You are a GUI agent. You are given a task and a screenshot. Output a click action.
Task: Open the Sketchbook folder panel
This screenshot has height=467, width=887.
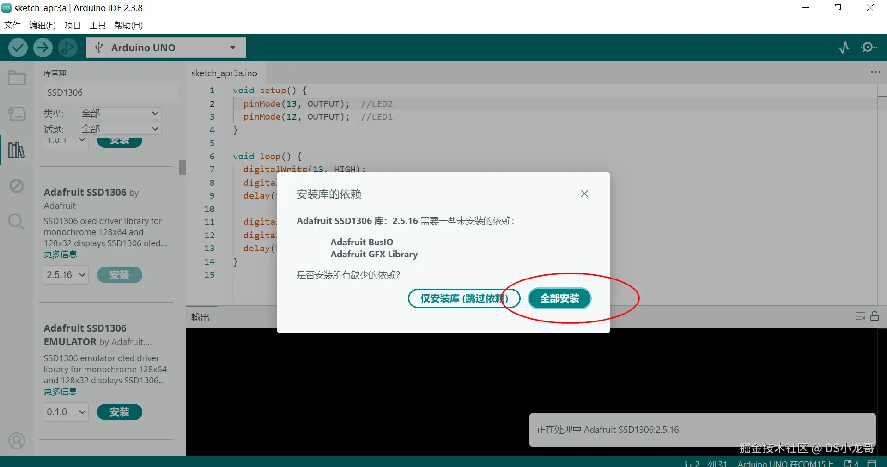[x=17, y=78]
